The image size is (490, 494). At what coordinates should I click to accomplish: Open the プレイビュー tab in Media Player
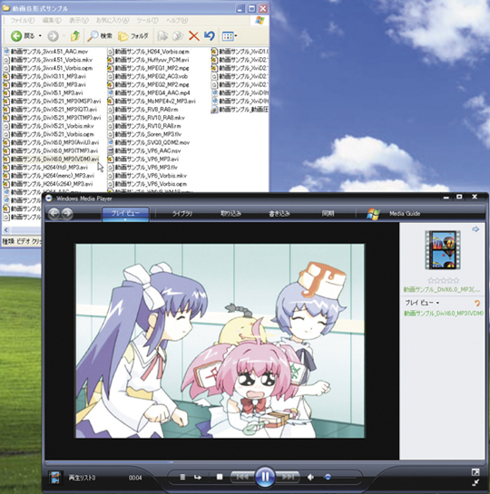pos(125,214)
